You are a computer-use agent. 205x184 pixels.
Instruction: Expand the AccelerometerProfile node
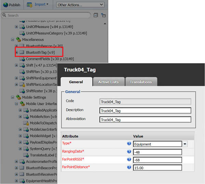pos(16,161)
